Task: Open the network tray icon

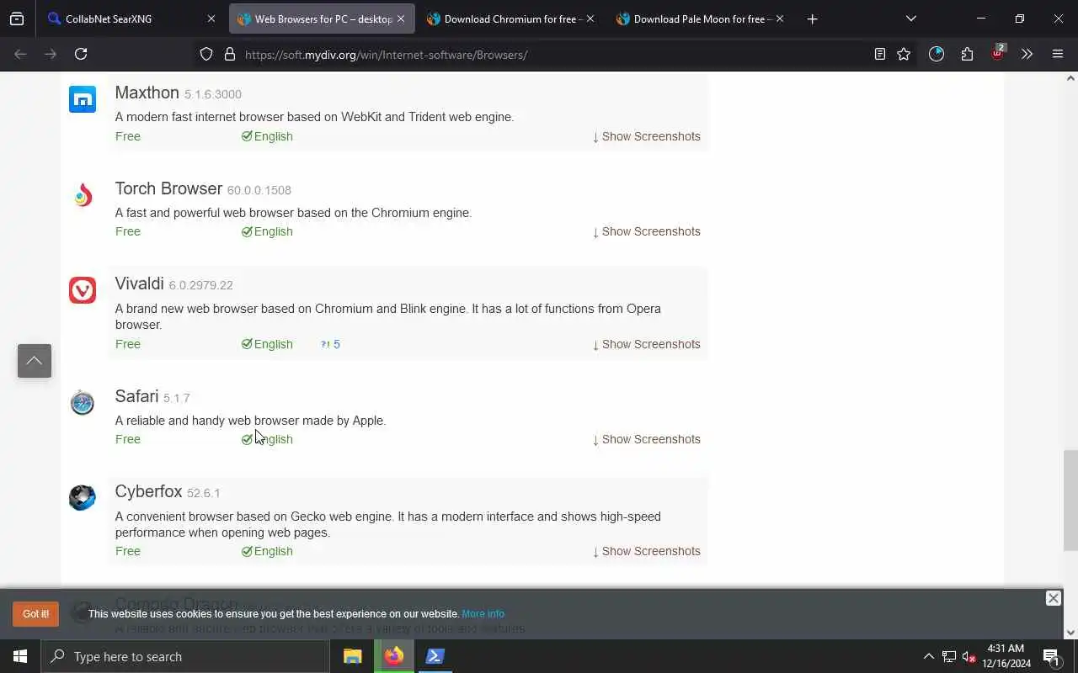Action: pos(948,656)
